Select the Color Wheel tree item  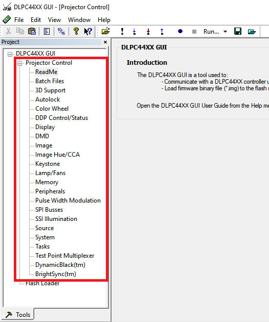52,109
